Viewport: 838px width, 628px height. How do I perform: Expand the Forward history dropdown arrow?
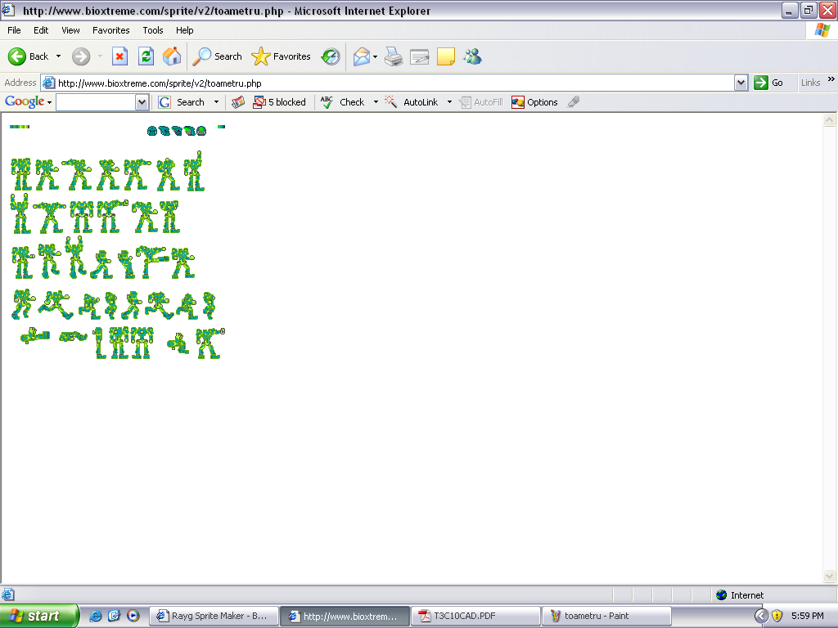[x=100, y=56]
